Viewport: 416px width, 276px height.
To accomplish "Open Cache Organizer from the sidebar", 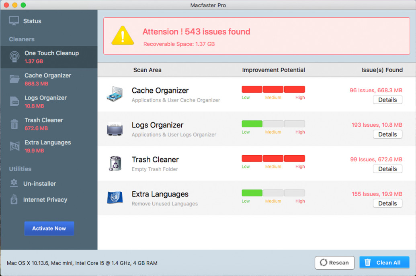I will (49, 79).
